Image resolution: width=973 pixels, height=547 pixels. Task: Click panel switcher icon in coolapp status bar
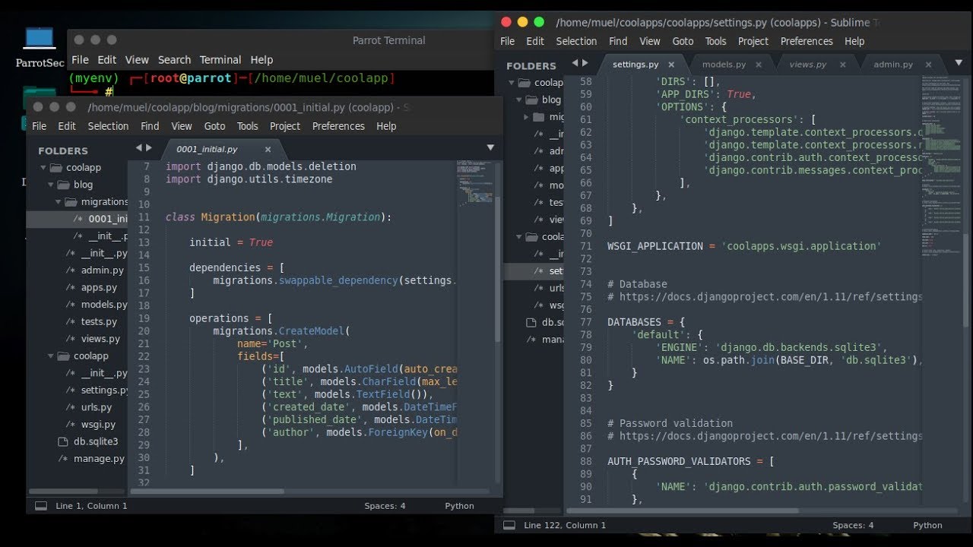[x=41, y=506]
